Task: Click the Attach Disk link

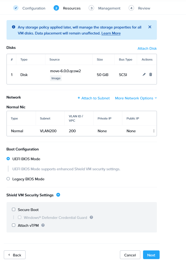Action: pyautogui.click(x=147, y=48)
